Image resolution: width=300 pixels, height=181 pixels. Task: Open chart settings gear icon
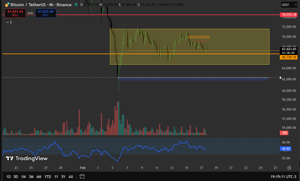[x=289, y=168]
